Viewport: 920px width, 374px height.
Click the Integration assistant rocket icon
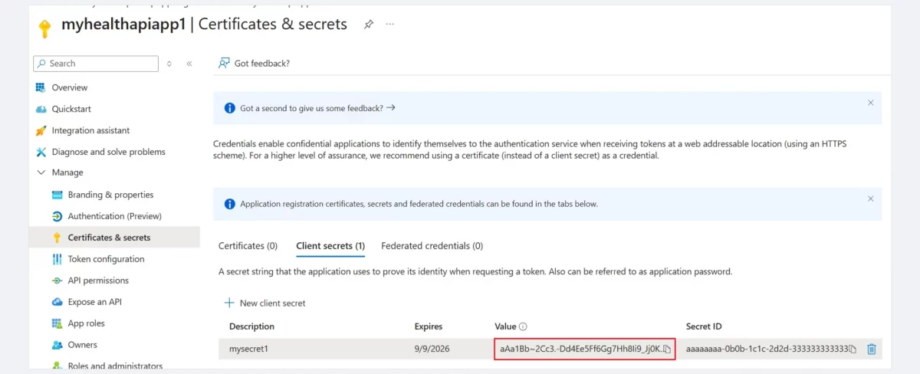41,130
